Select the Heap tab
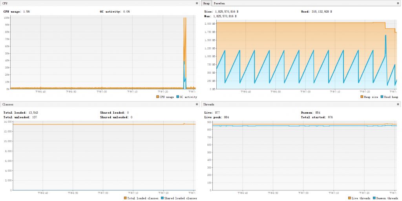 click(206, 3)
